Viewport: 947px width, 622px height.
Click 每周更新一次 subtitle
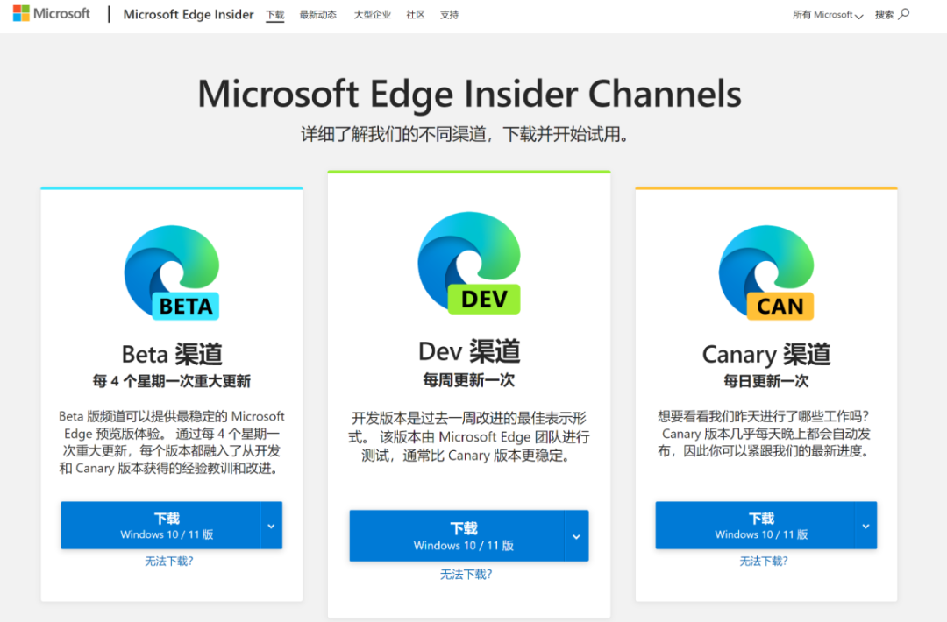tap(468, 380)
